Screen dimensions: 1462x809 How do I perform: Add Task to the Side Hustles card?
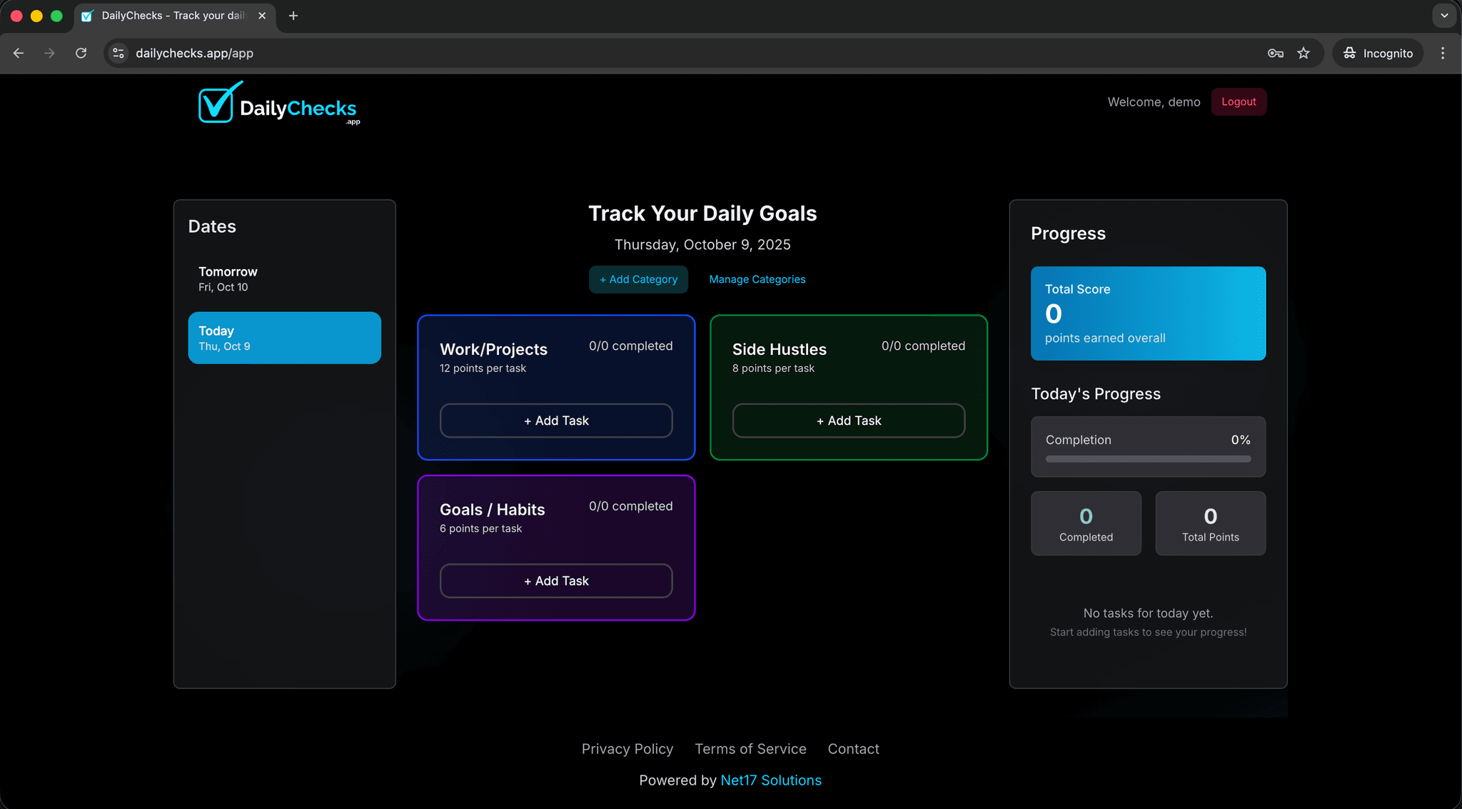pyautogui.click(x=848, y=421)
